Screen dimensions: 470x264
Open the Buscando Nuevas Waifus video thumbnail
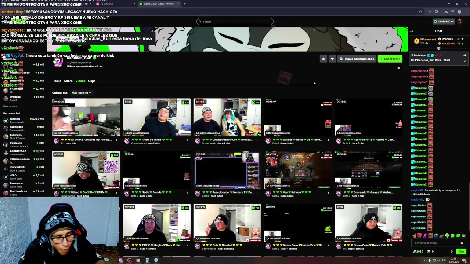(369, 170)
